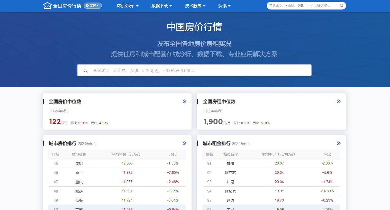Click the location pin icon beside 芜湖
Image resolution: width=390 pixels, height=210 pixels.
click(x=88, y=6)
